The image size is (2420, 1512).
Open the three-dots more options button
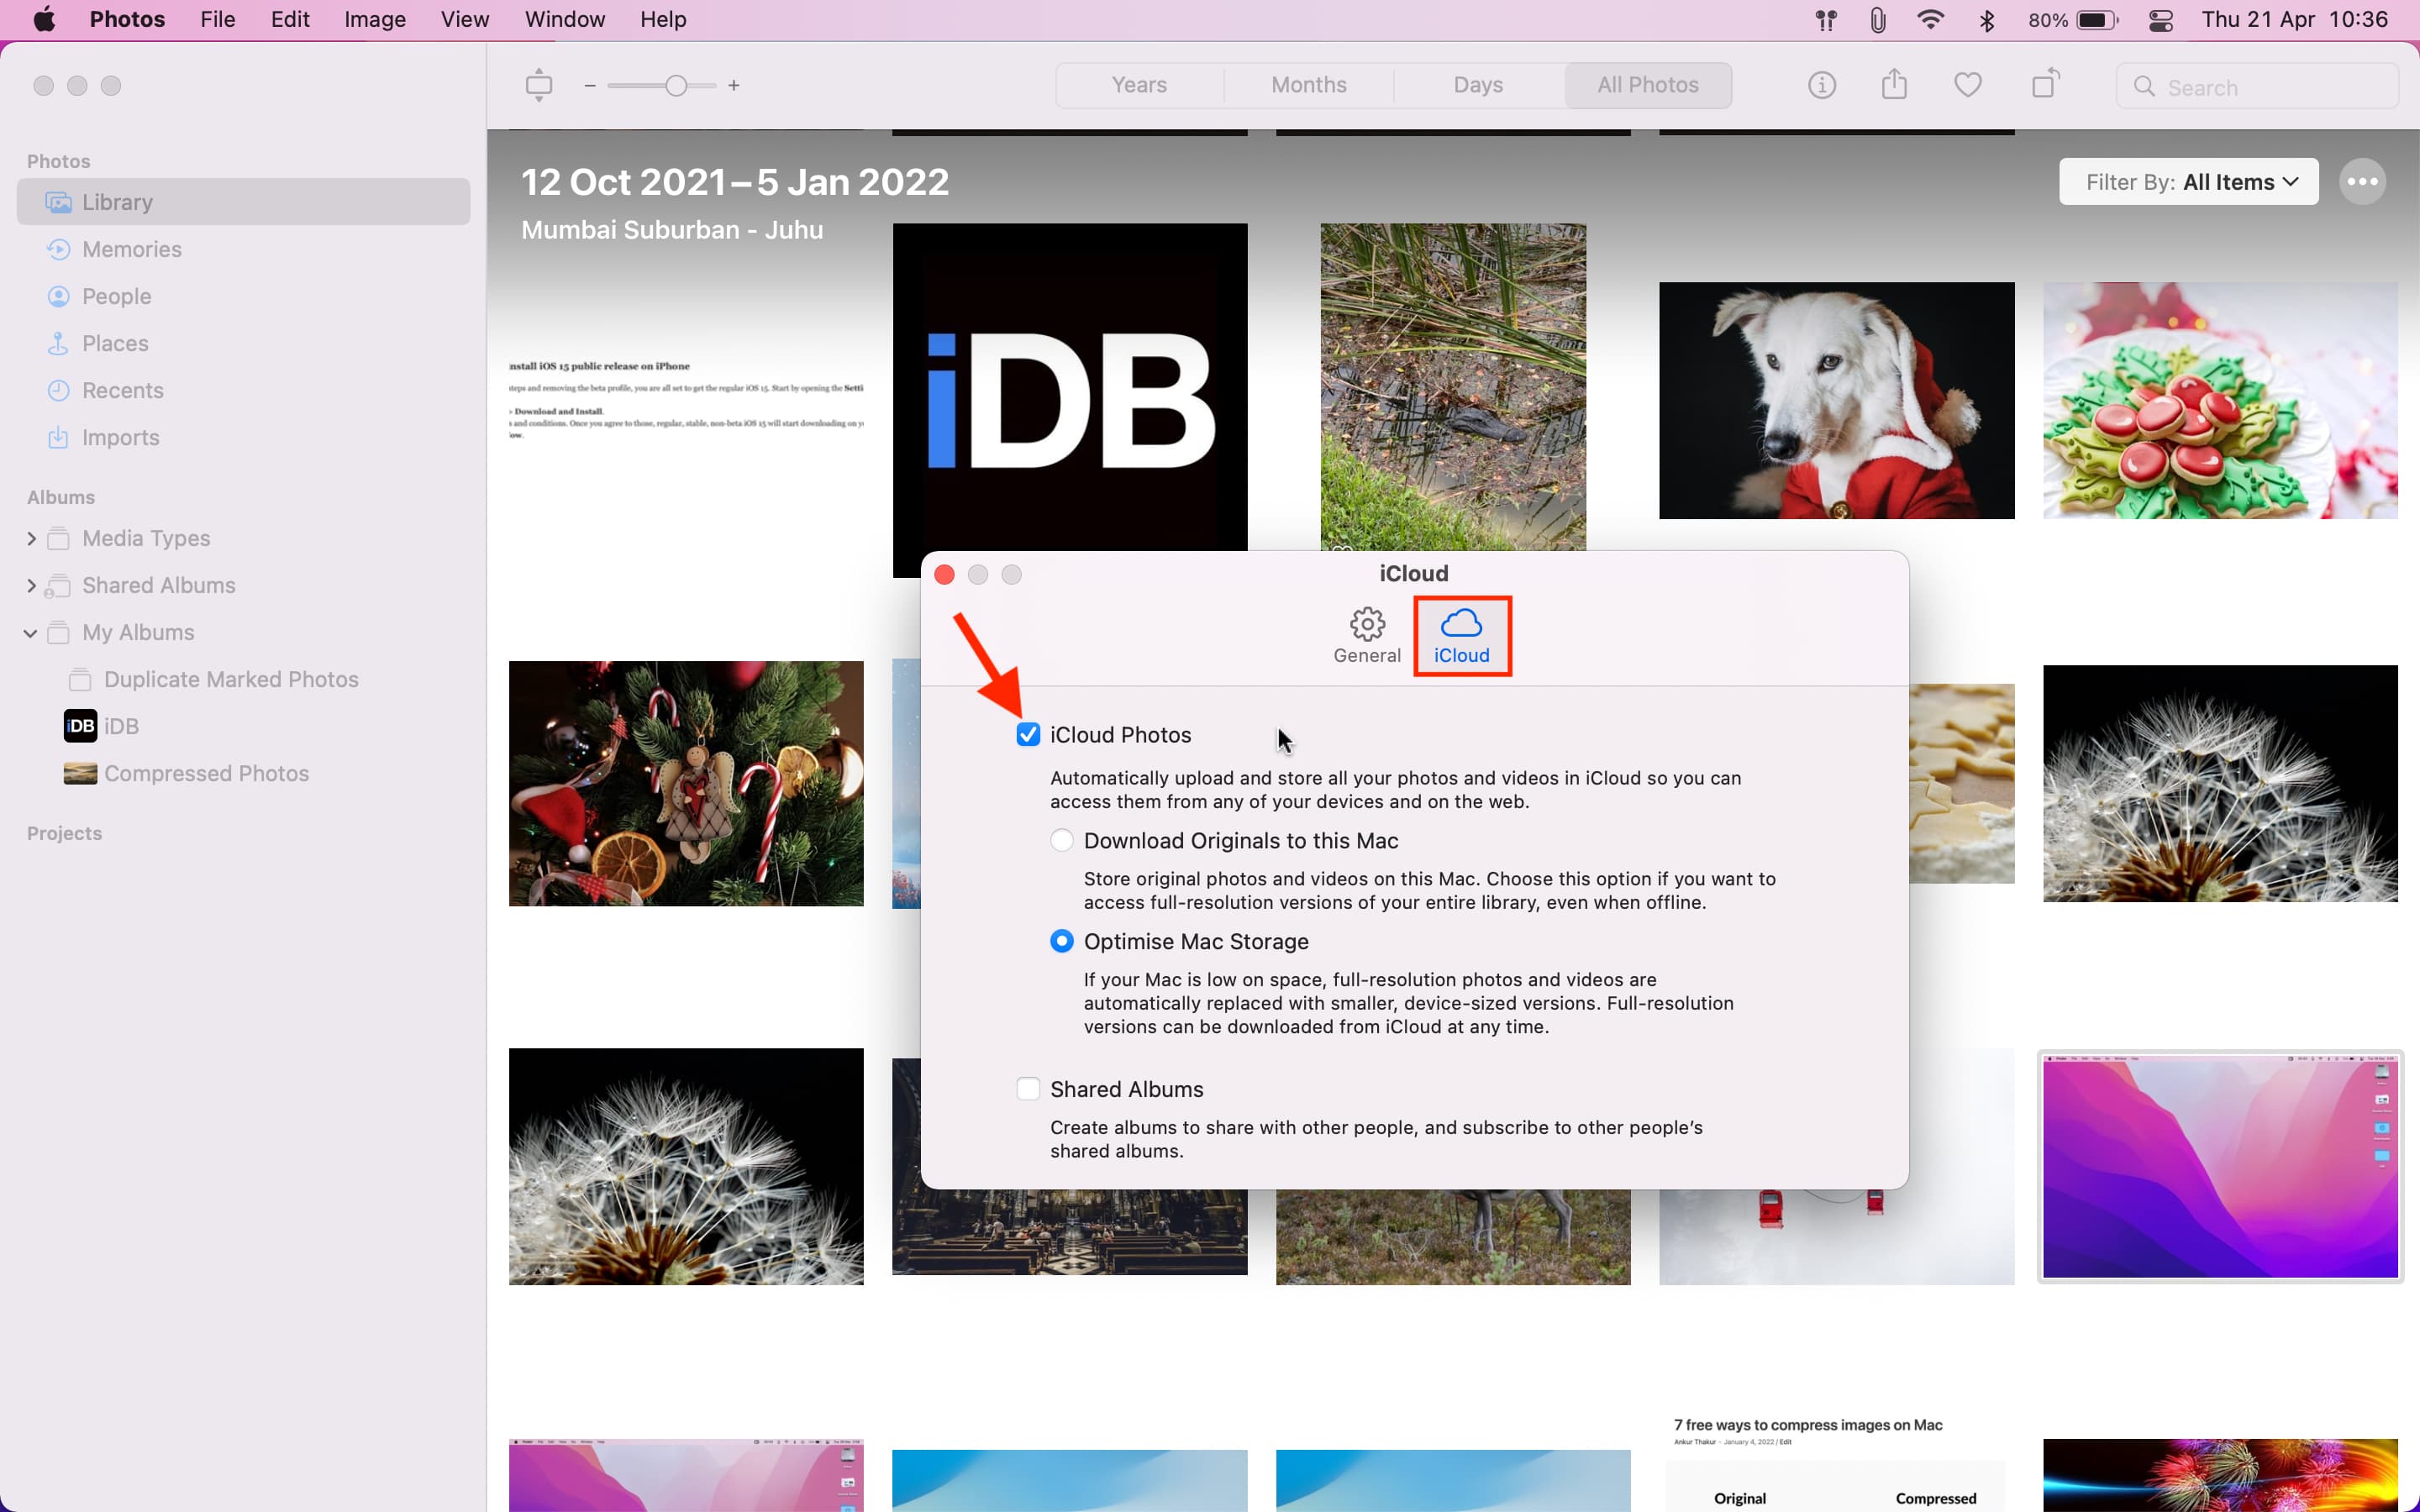click(x=2362, y=182)
